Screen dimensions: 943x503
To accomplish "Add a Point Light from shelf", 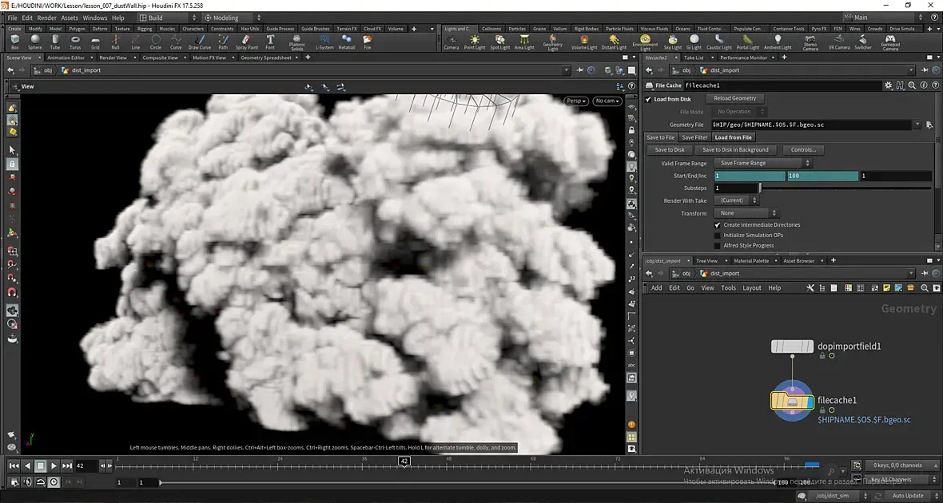I will click(x=475, y=42).
